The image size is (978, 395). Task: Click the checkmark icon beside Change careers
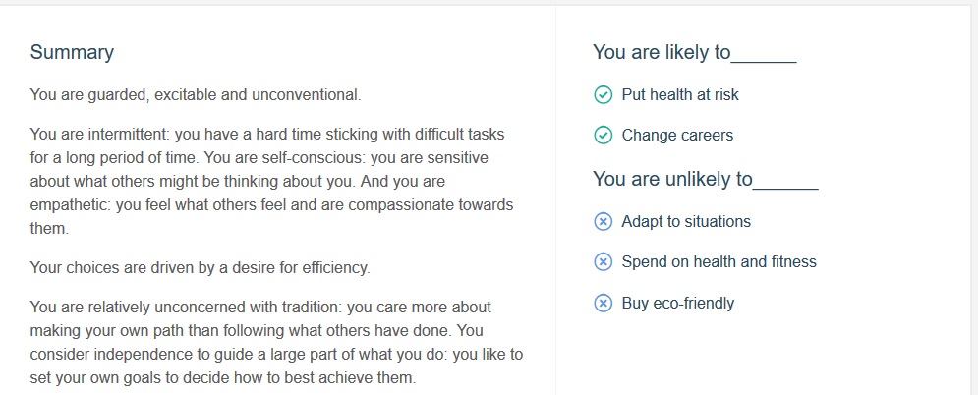[x=603, y=136]
